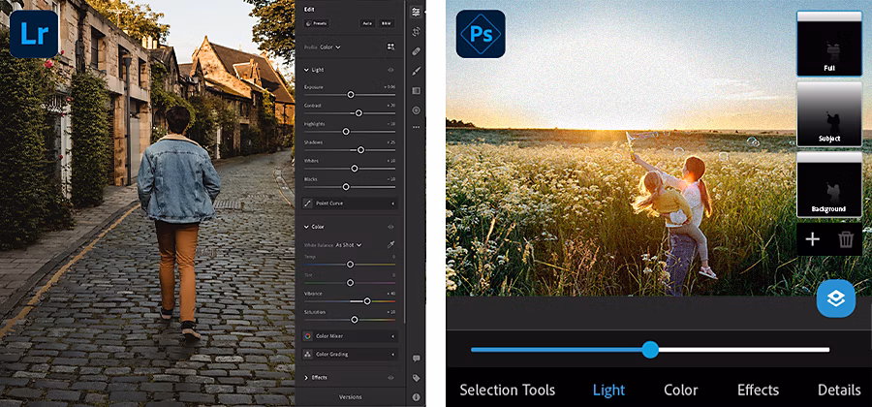Open the Edit sliders panel icon in Lightroom
The height and width of the screenshot is (407, 872).
coord(416,13)
